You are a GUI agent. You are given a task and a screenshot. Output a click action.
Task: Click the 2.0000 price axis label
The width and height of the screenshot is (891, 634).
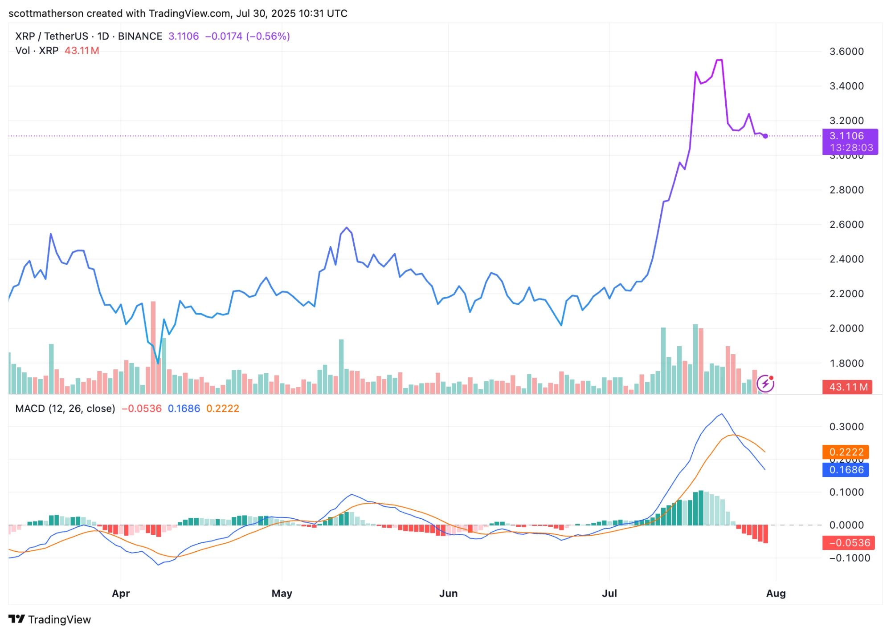[846, 328]
